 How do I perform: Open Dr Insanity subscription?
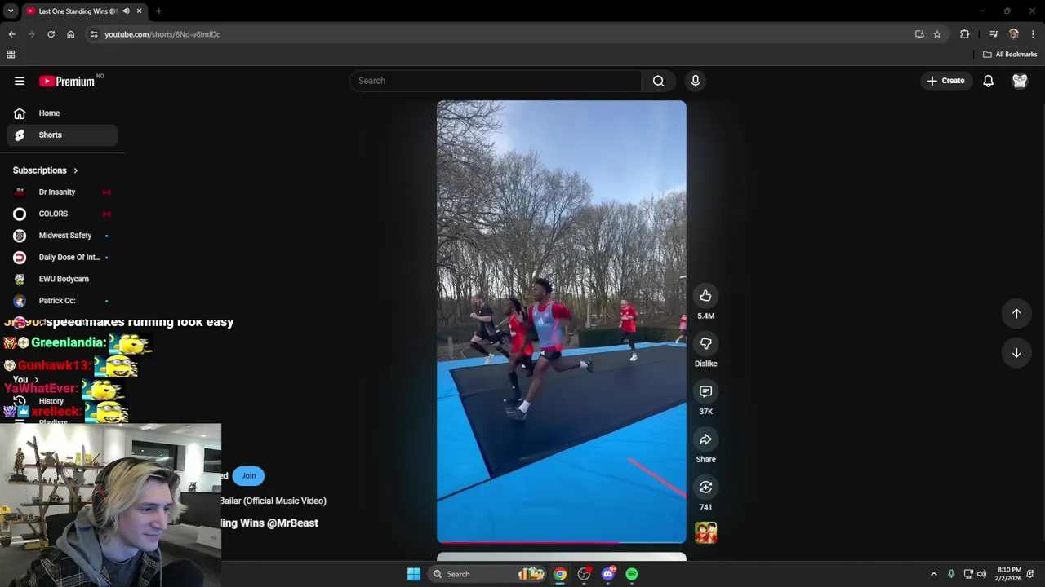[x=62, y=192]
